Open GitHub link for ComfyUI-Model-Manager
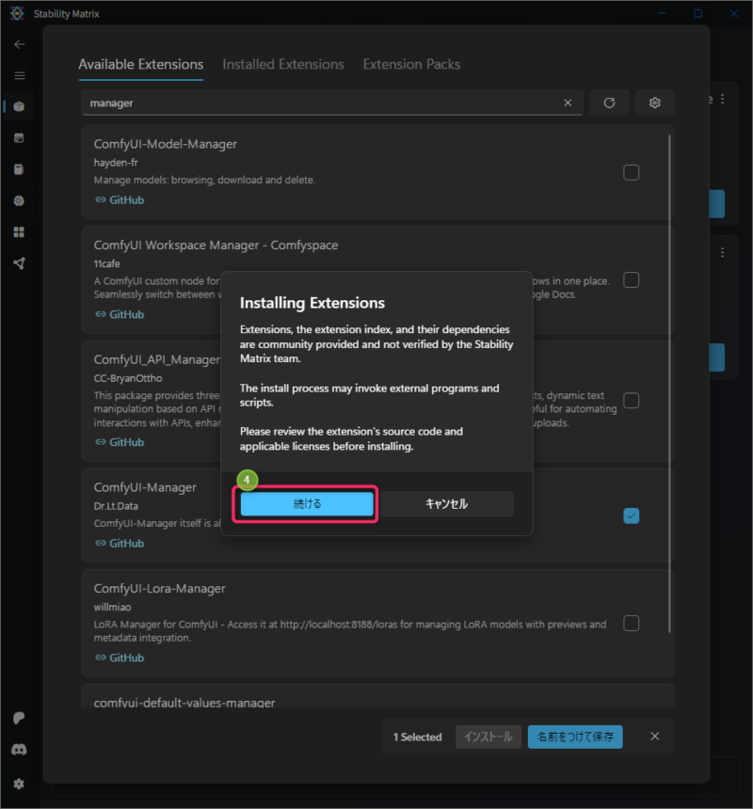This screenshot has width=753, height=809. coord(120,199)
